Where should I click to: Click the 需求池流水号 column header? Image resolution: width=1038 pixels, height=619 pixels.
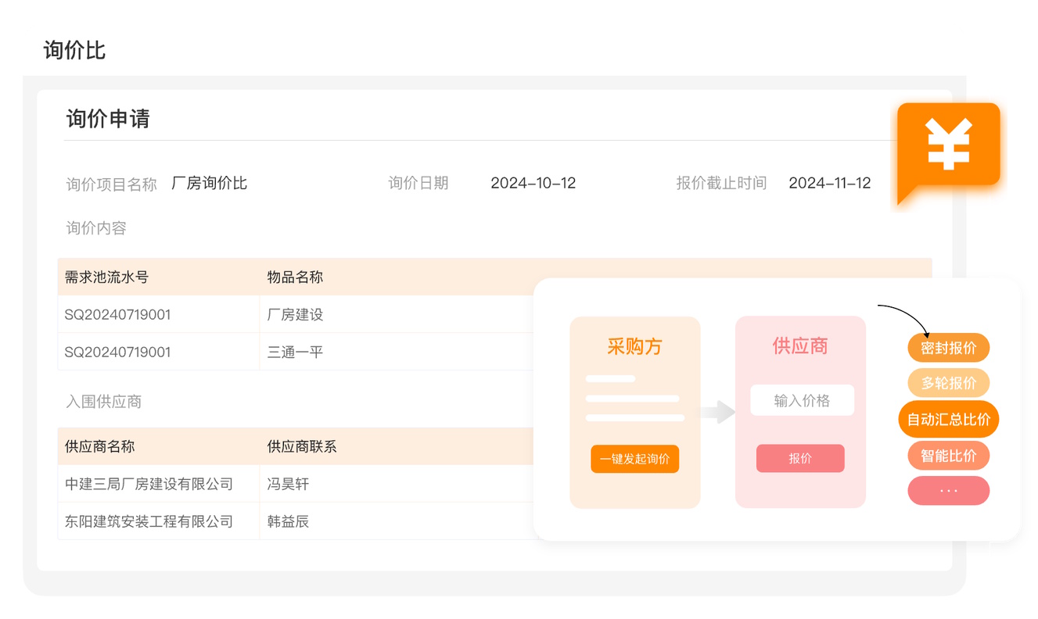[106, 277]
